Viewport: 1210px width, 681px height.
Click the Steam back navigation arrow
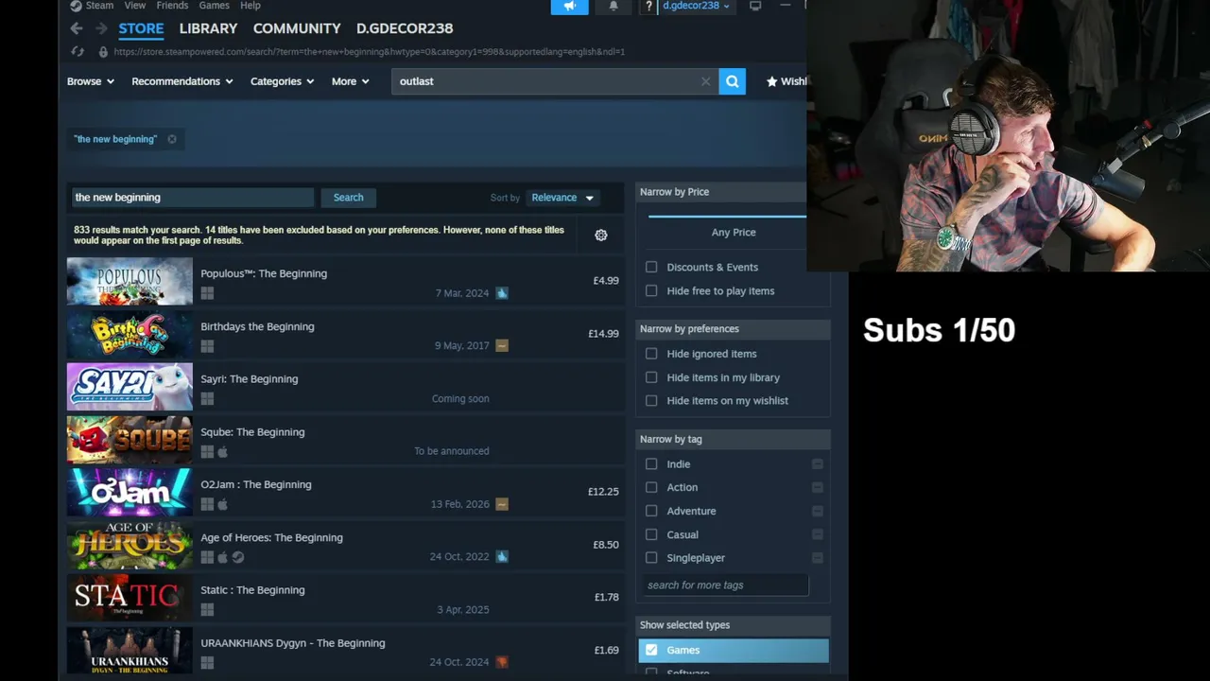(x=77, y=29)
